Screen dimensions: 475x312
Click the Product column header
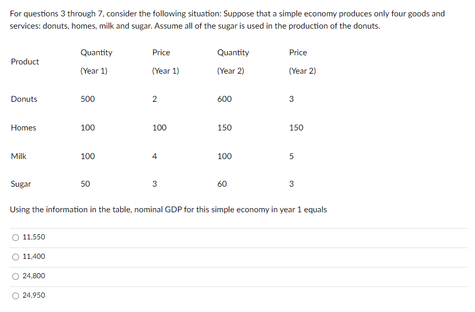[x=25, y=62]
